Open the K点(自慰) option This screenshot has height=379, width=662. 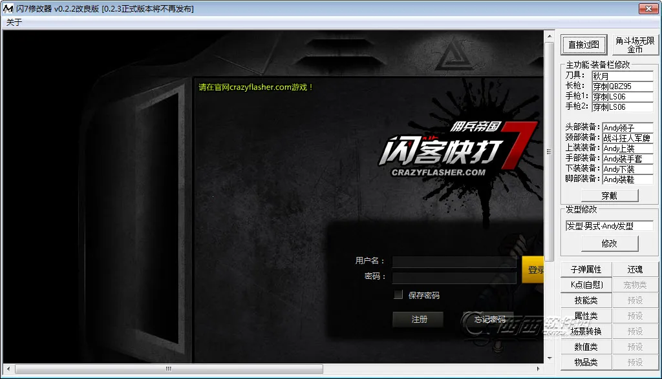click(x=586, y=285)
